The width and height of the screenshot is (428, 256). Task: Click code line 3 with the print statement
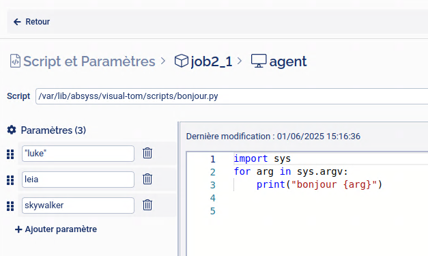click(319, 185)
